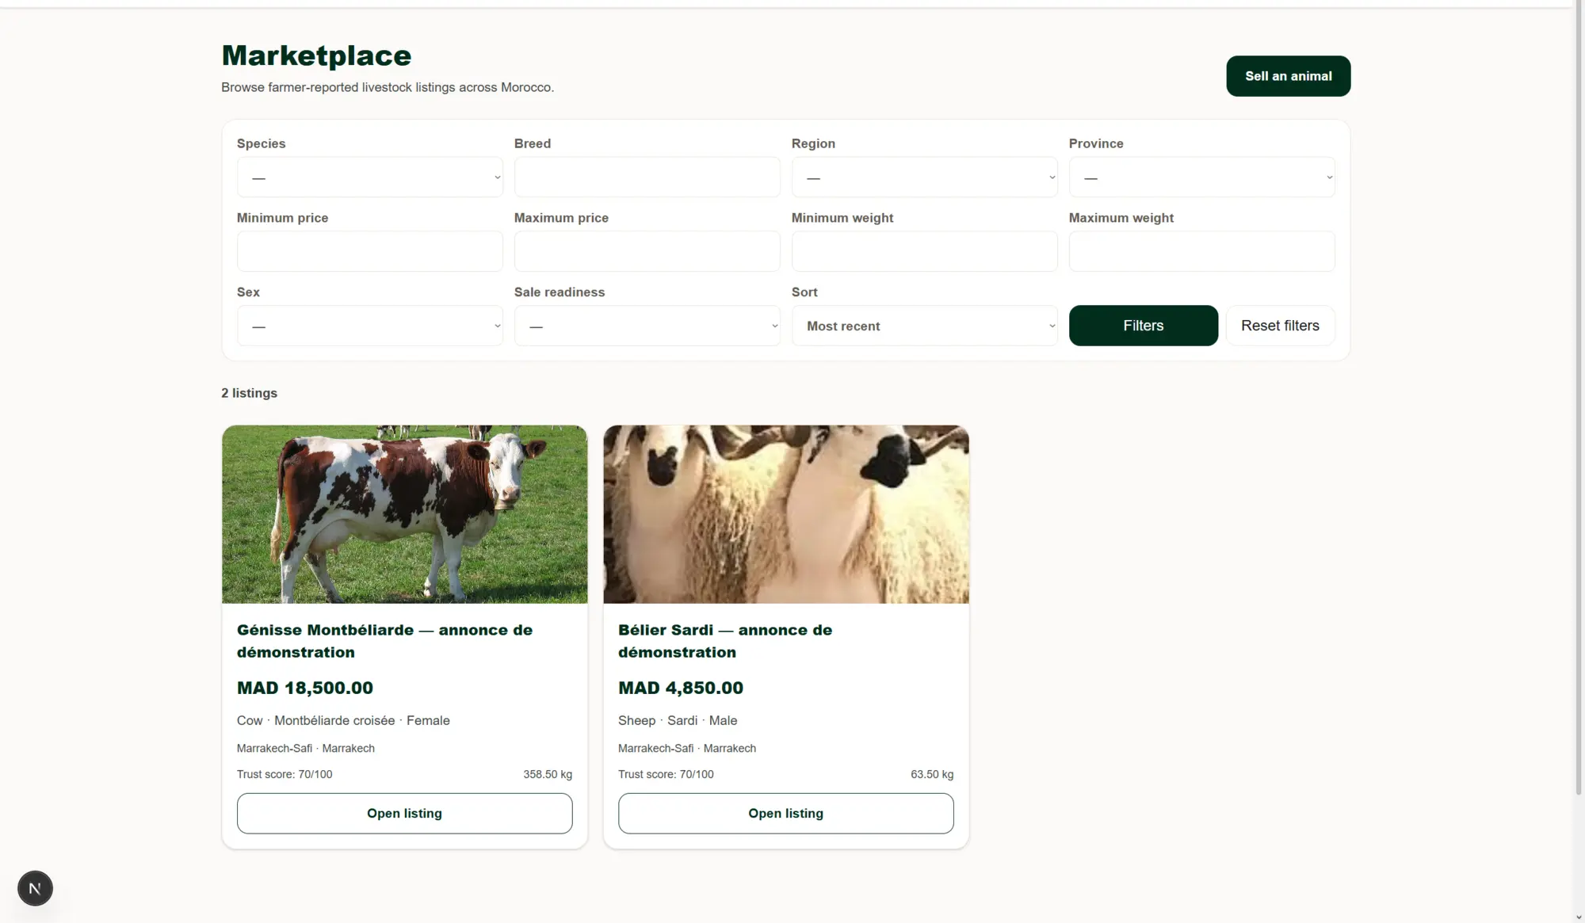Open the Sort dropdown showing Most recent
Image resolution: width=1585 pixels, height=923 pixels.
(x=924, y=326)
